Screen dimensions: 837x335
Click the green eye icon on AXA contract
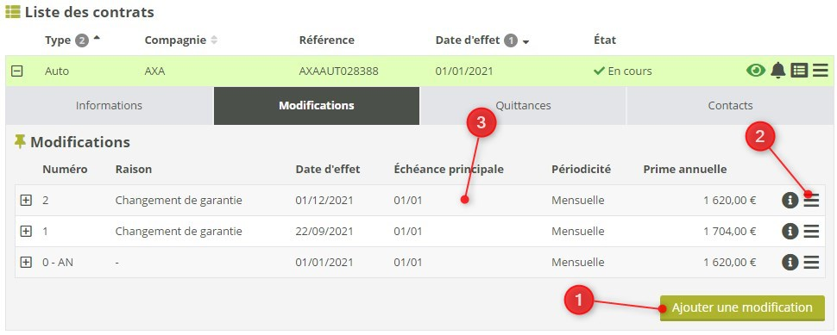[x=756, y=71]
